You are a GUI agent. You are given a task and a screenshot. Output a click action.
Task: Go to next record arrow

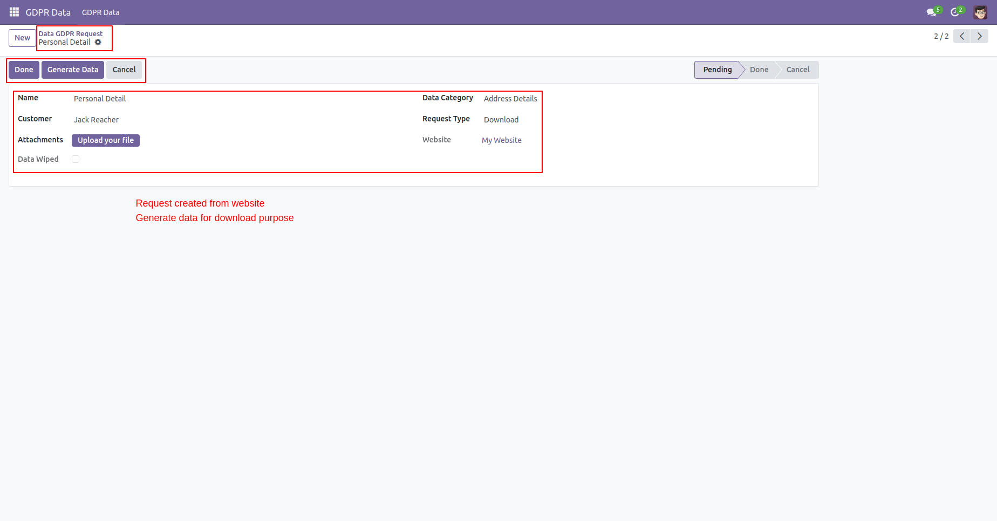(980, 36)
